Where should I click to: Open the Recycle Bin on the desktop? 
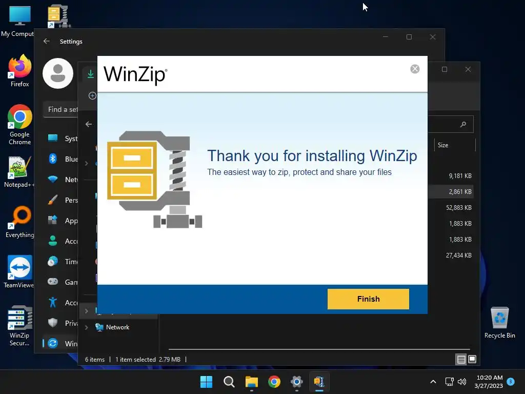pyautogui.click(x=499, y=323)
